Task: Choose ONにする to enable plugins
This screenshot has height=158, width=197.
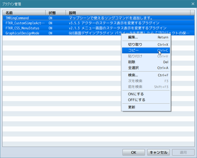Action: pyautogui.click(x=146, y=94)
